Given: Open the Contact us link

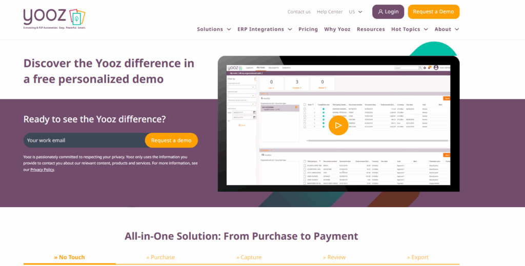Looking at the screenshot, I should [299, 12].
